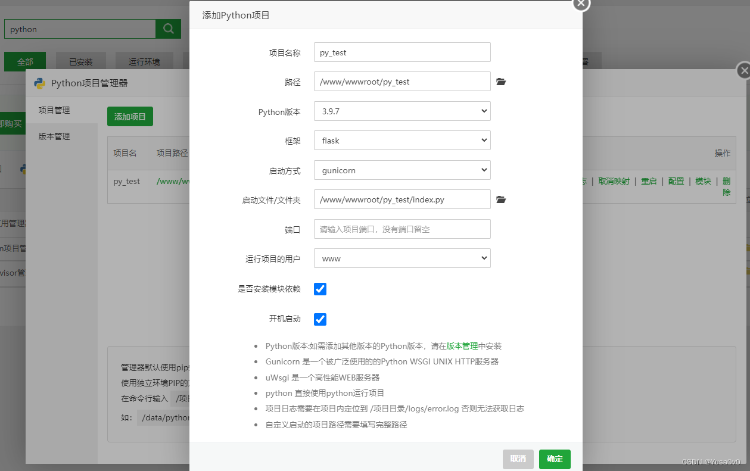Click the 端口 input field
This screenshot has width=750, height=471.
click(402, 229)
